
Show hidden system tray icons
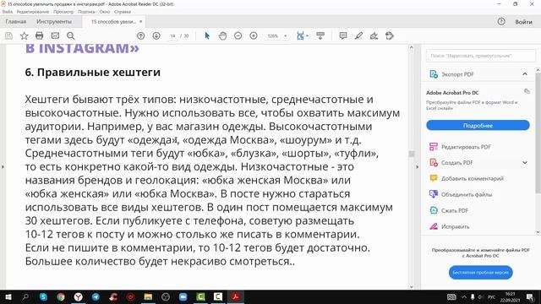pyautogui.click(x=464, y=296)
